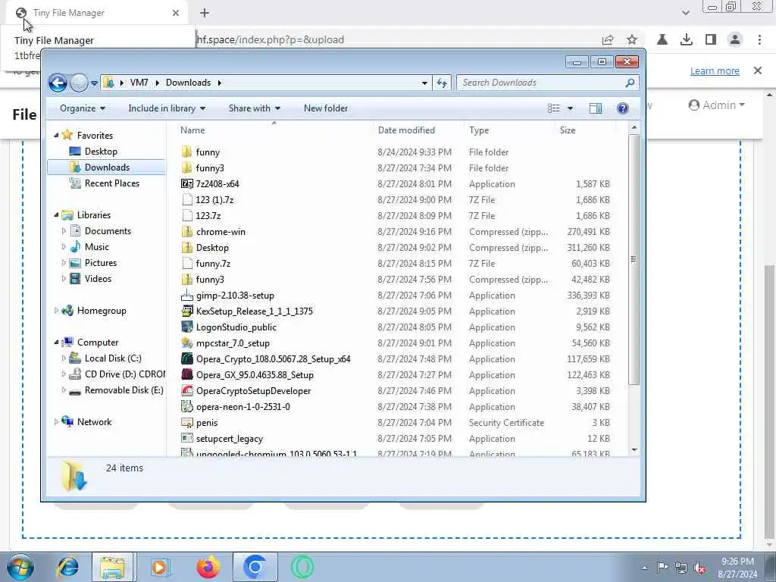The width and height of the screenshot is (776, 582).
Task: Toggle the preview pane icon
Action: tap(596, 108)
